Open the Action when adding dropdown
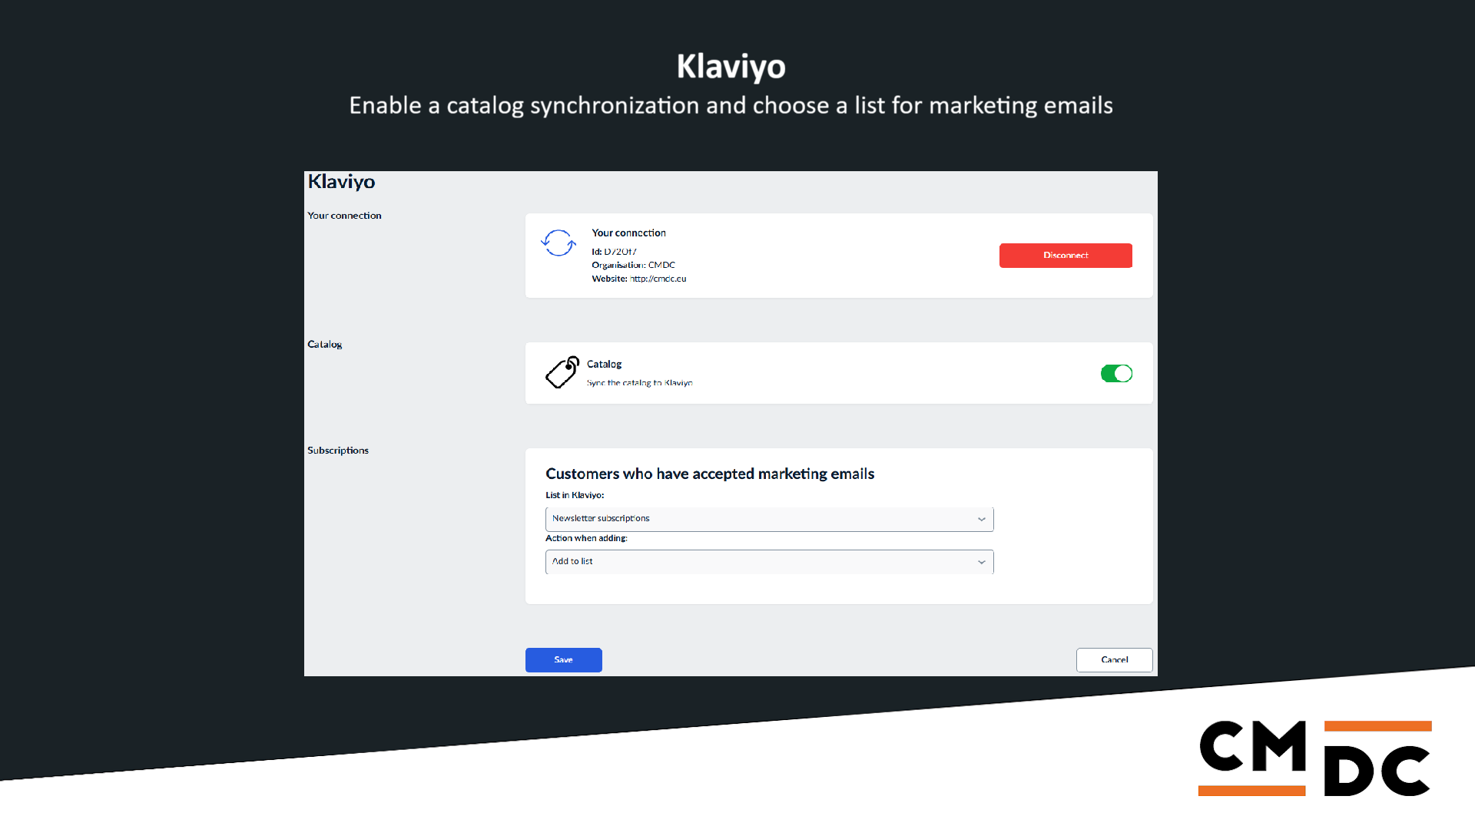This screenshot has width=1475, height=829. (768, 562)
